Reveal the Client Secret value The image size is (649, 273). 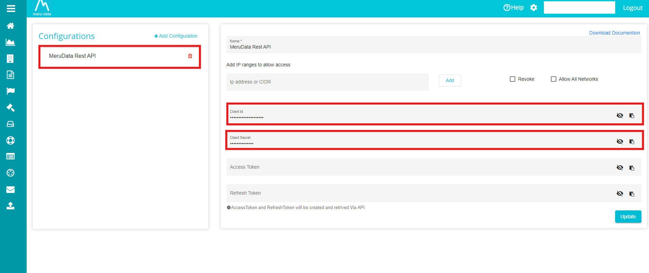tap(620, 142)
